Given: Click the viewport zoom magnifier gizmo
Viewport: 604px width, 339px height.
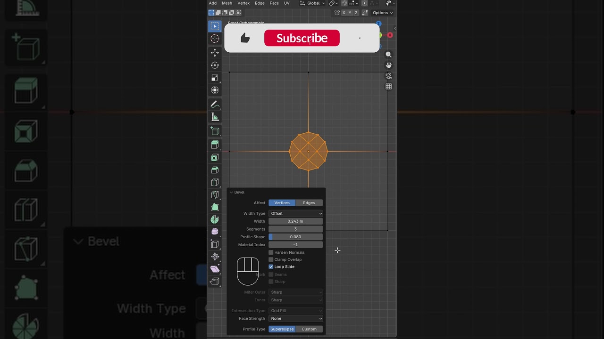Looking at the screenshot, I should [389, 55].
